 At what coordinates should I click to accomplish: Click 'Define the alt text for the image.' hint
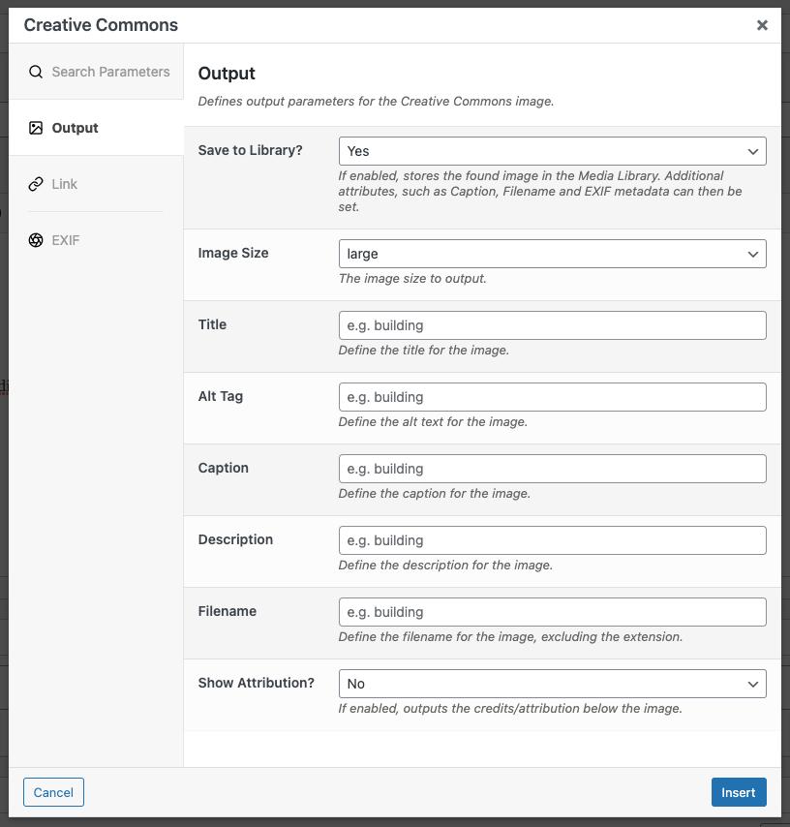point(433,422)
